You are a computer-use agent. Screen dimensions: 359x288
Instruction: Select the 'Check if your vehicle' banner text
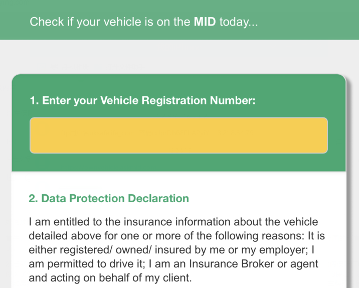(x=144, y=22)
